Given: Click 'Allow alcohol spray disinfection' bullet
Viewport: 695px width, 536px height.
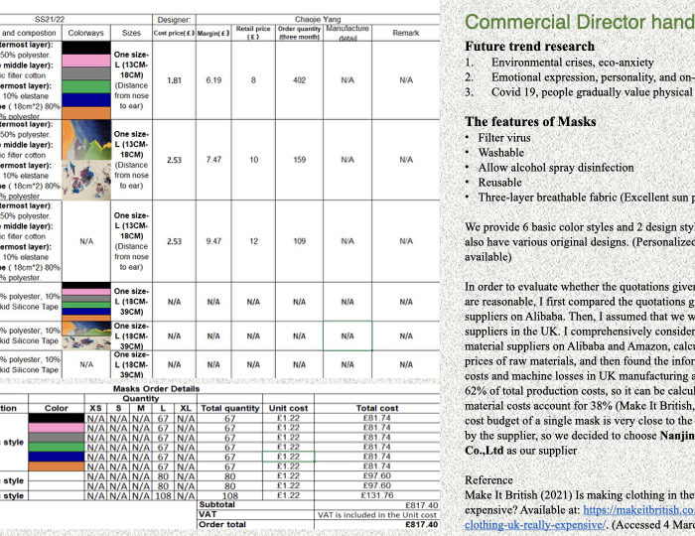Looking at the screenshot, I should (556, 168).
